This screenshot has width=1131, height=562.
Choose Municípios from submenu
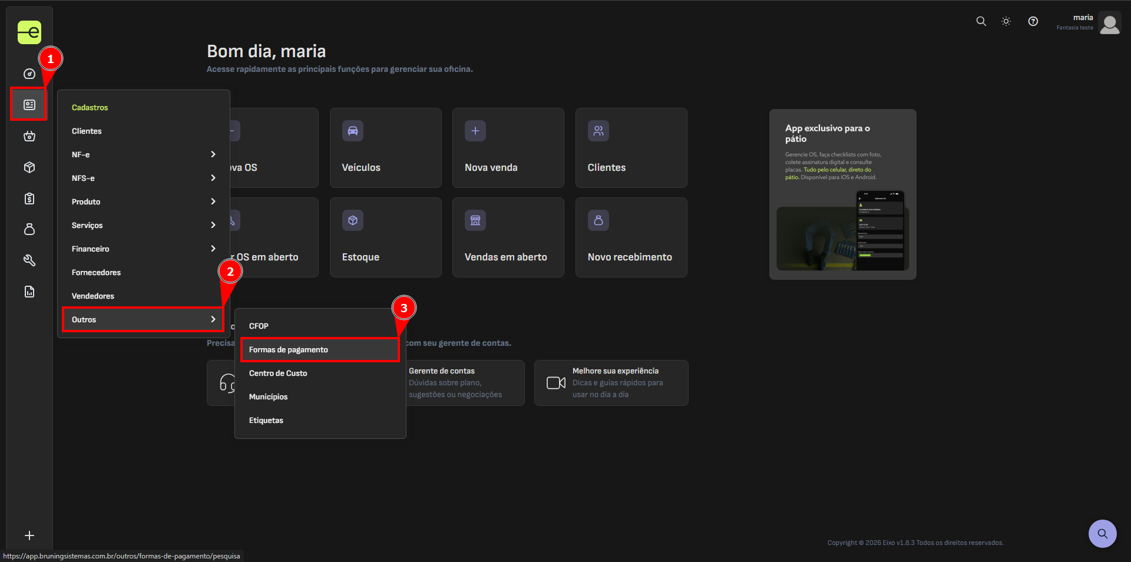point(320,396)
